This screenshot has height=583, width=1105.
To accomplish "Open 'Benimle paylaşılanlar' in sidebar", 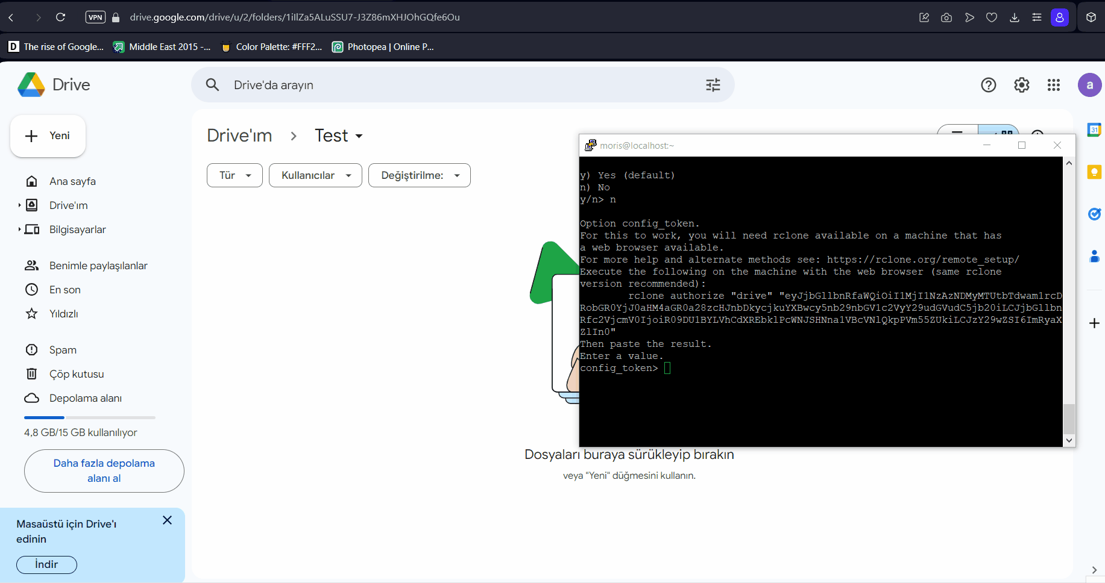I will (x=98, y=266).
